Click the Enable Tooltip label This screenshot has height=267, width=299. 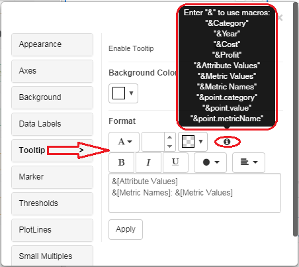[x=131, y=48]
